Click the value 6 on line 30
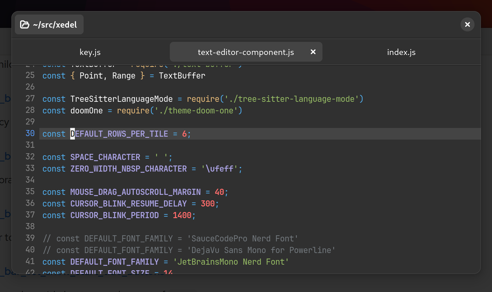The height and width of the screenshot is (292, 492). [x=184, y=134]
